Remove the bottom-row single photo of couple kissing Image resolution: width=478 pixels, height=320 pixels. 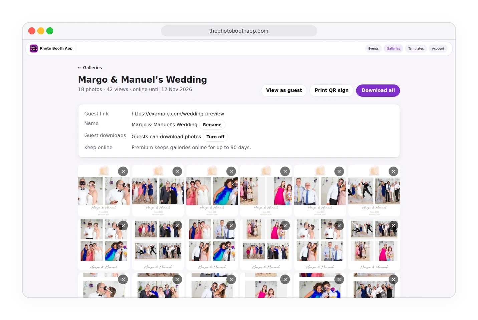click(123, 279)
